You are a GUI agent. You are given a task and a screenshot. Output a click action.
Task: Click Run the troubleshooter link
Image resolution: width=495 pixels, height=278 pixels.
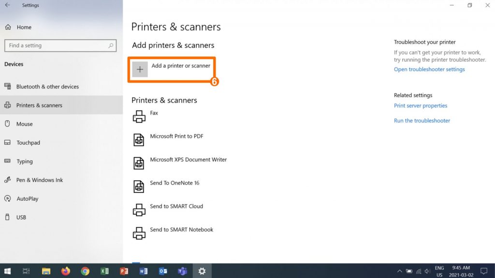(422, 121)
